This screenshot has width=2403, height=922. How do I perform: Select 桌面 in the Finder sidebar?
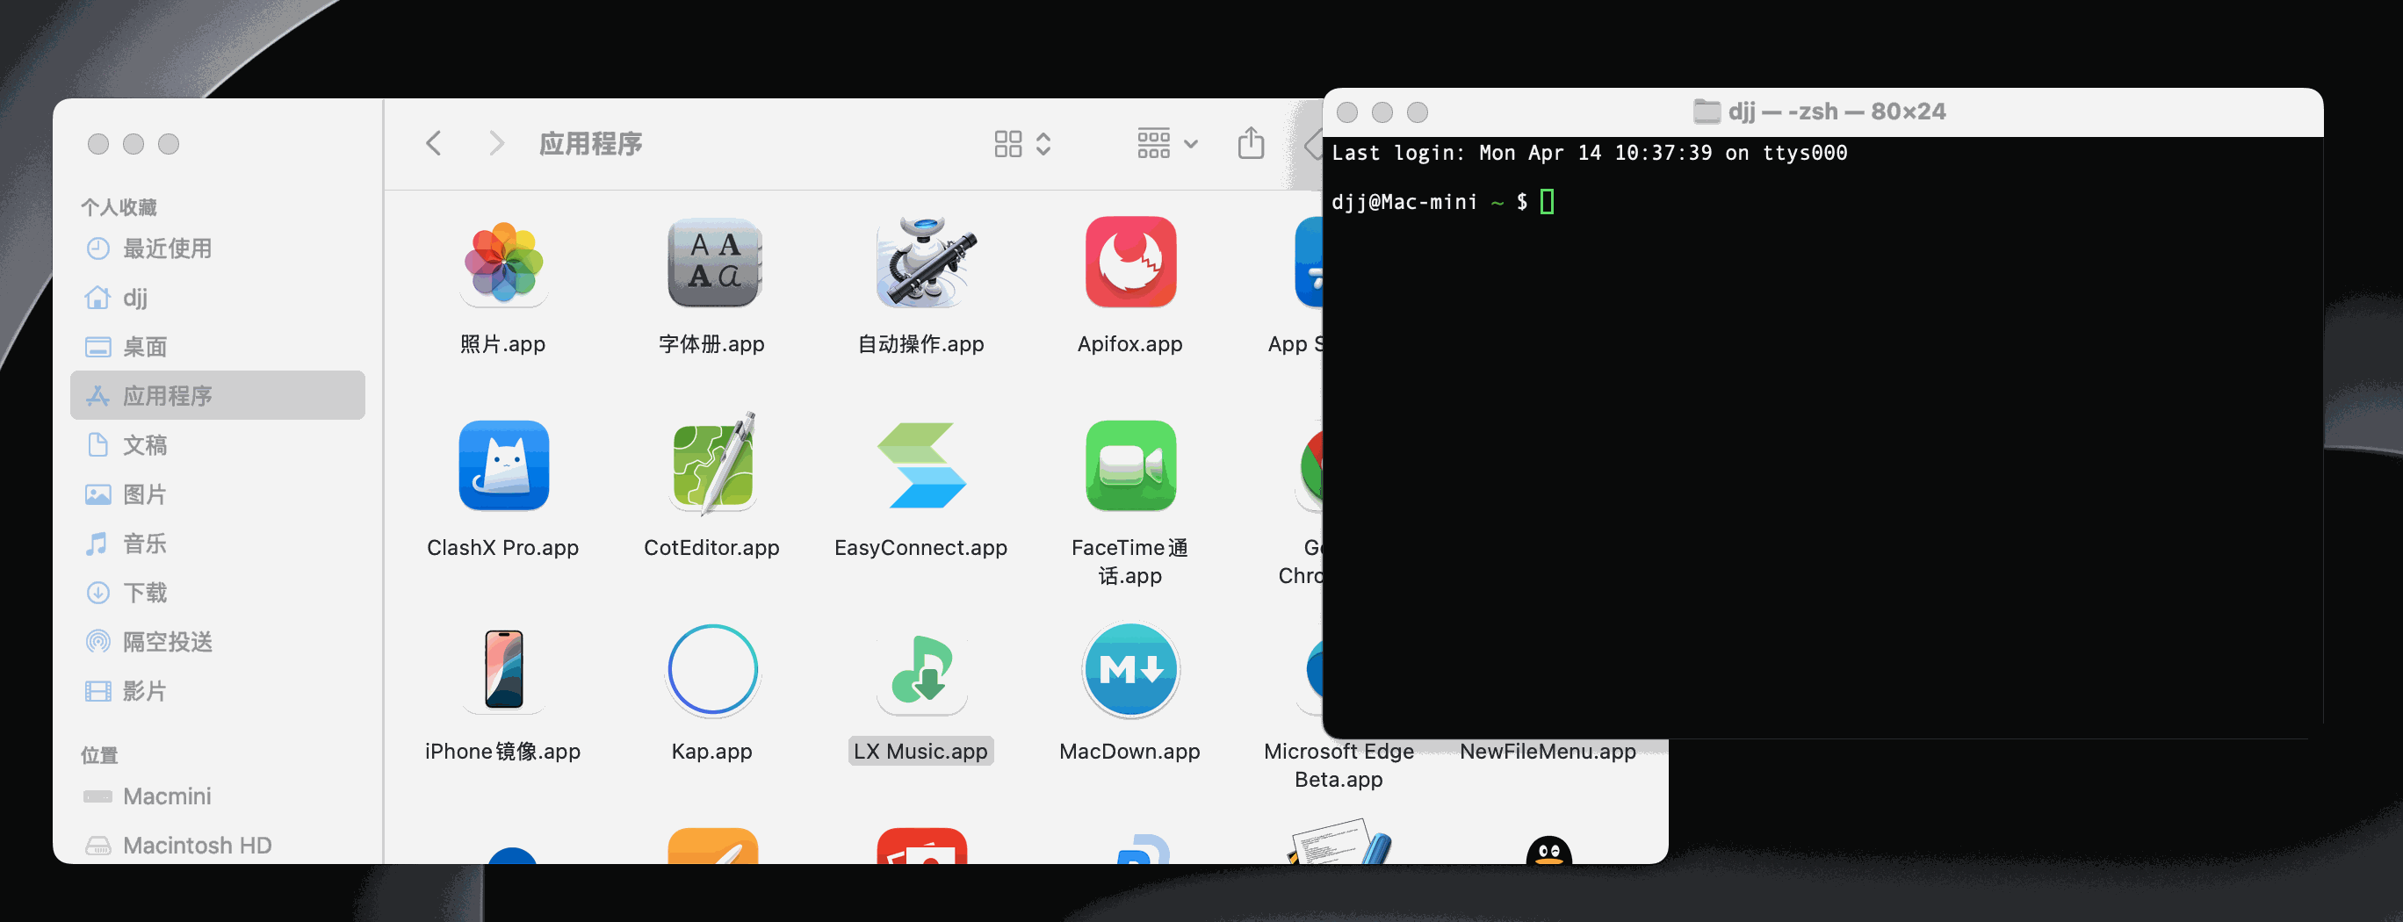217,347
